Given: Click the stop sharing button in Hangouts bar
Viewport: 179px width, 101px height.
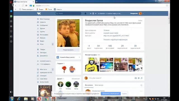Looking at the screenshot, I should (x=111, y=94).
